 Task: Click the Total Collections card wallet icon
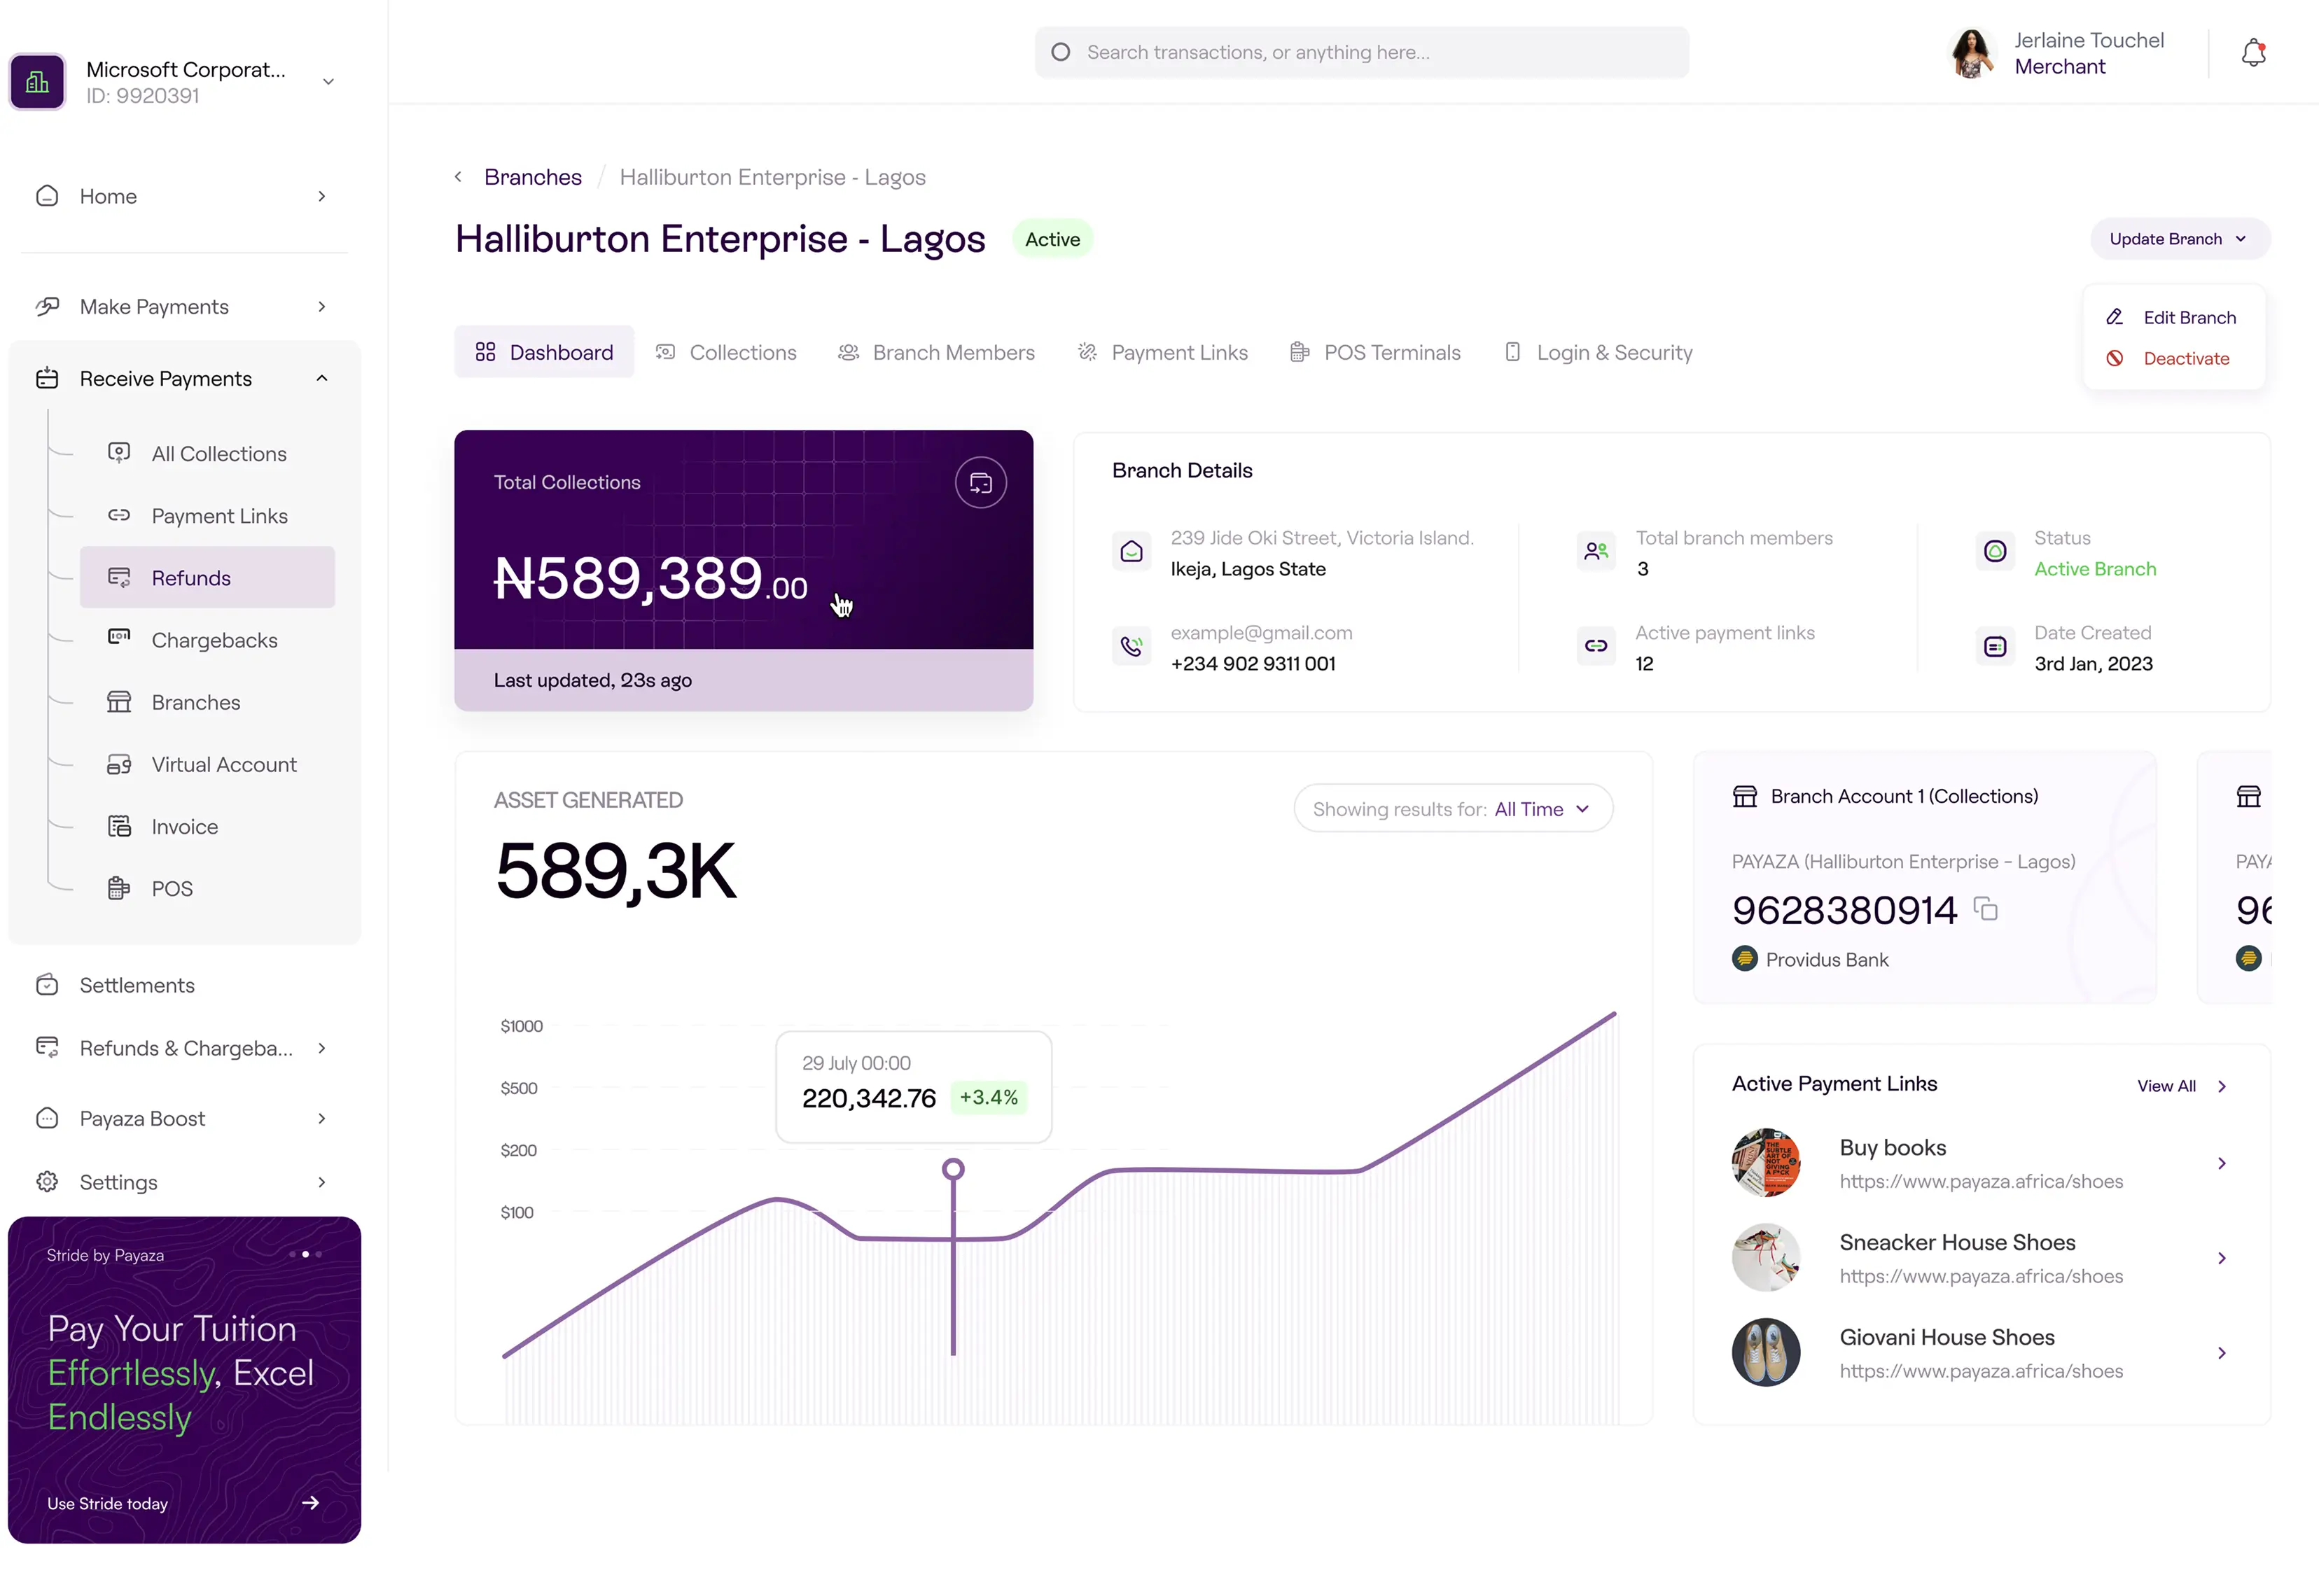click(x=980, y=483)
